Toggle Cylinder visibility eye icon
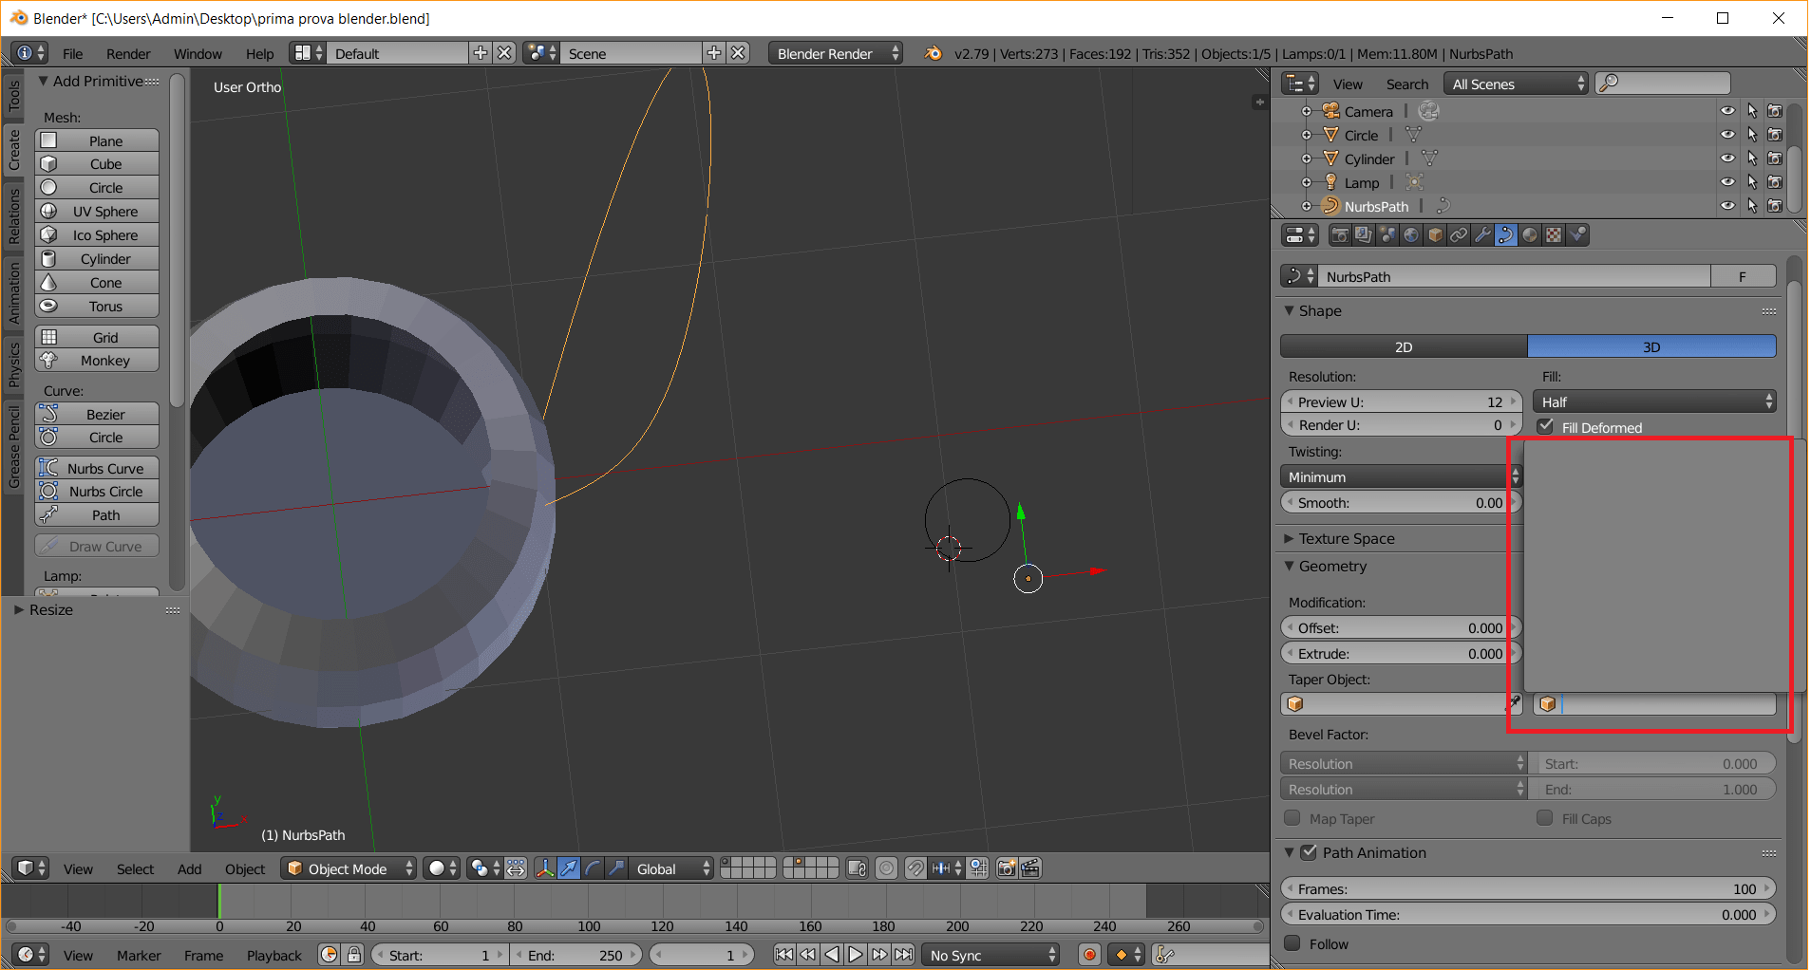Viewport: 1811px width, 970px height. point(1727,159)
